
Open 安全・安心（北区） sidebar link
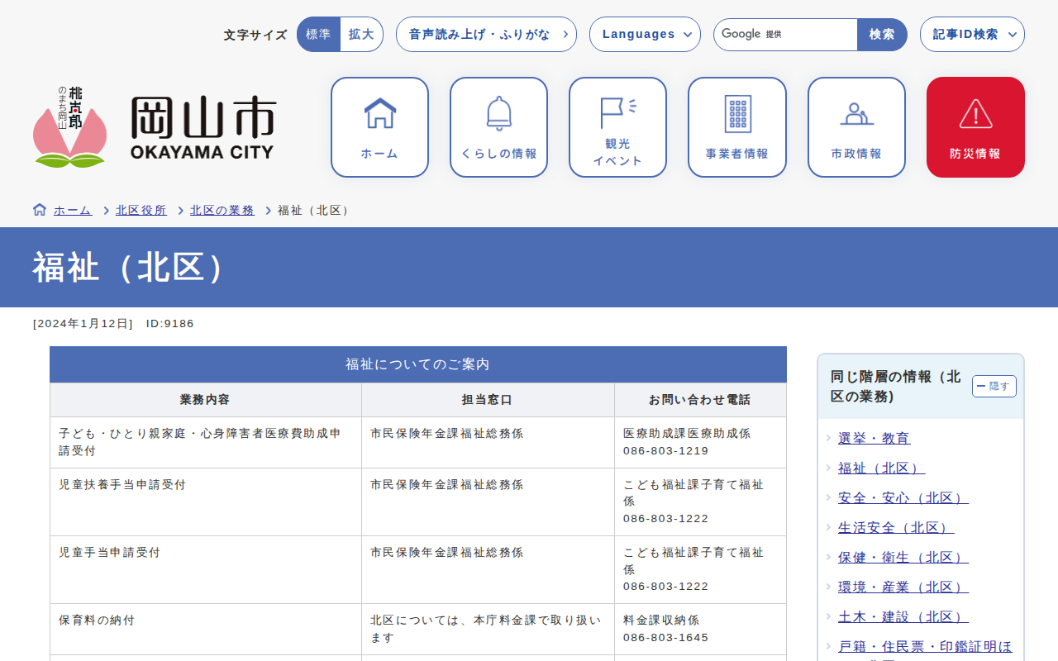point(903,498)
